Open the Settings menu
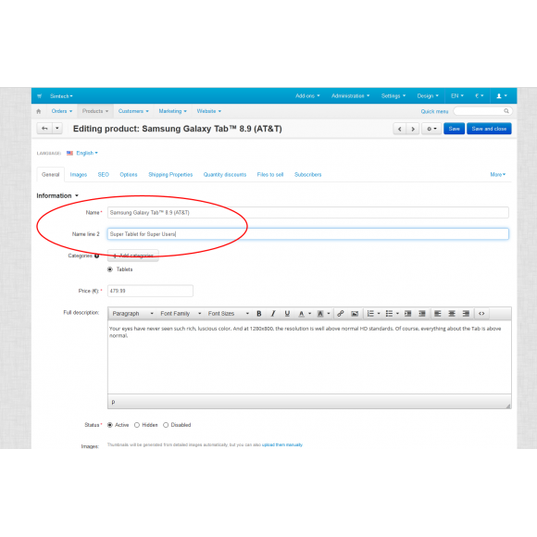Screen dimensions: 537x537 pyautogui.click(x=393, y=96)
